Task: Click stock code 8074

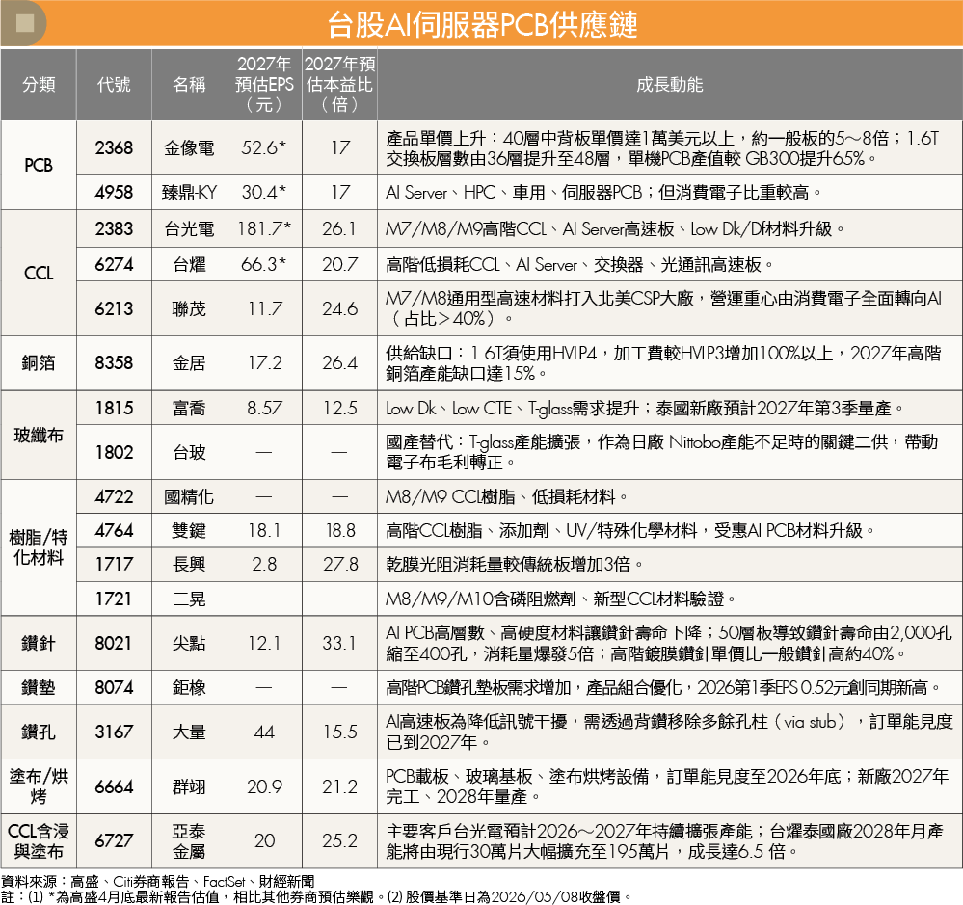Action: point(114,687)
